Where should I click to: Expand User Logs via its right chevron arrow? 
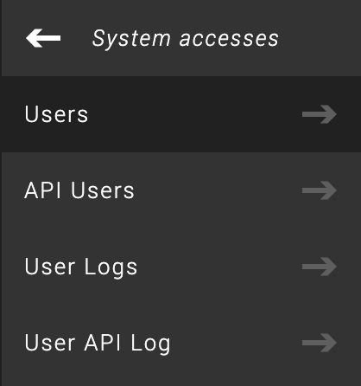320,267
